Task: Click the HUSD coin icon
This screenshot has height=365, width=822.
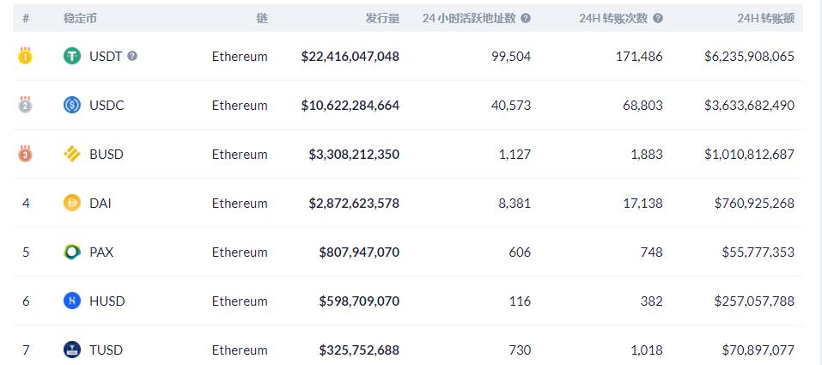Action: (x=72, y=301)
